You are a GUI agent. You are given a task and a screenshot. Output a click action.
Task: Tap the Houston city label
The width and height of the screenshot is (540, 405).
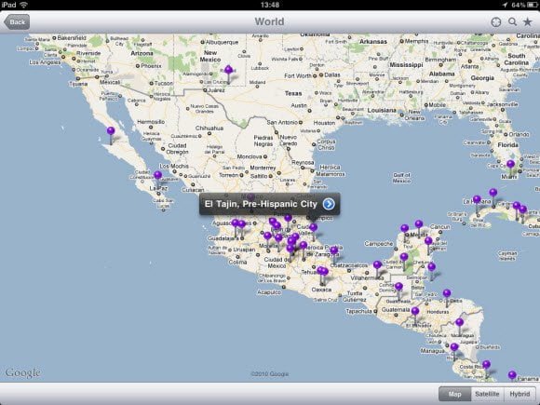pos(324,123)
